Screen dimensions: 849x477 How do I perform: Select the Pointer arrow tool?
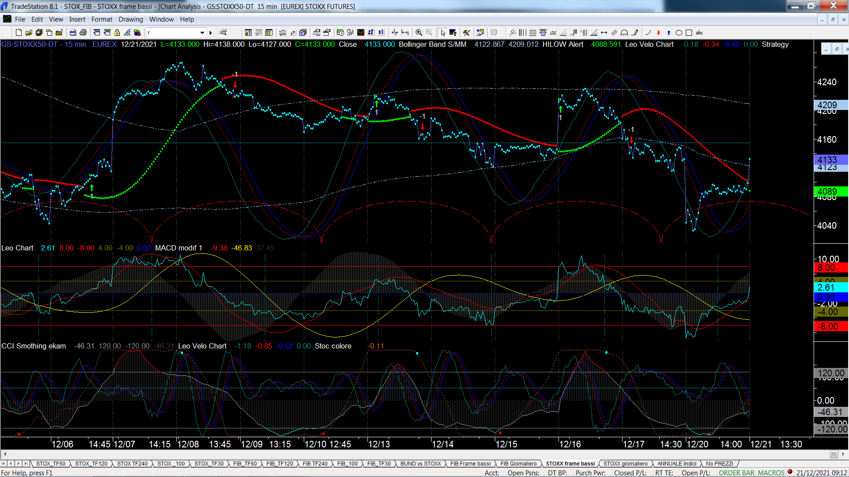click(x=443, y=32)
